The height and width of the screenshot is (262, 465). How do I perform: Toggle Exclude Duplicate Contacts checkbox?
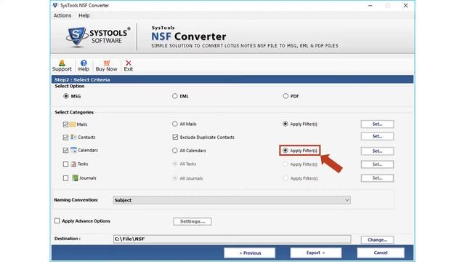pyautogui.click(x=175, y=137)
